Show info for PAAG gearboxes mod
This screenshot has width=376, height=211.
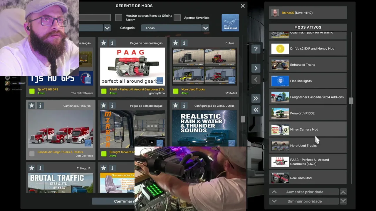[x=112, y=43]
